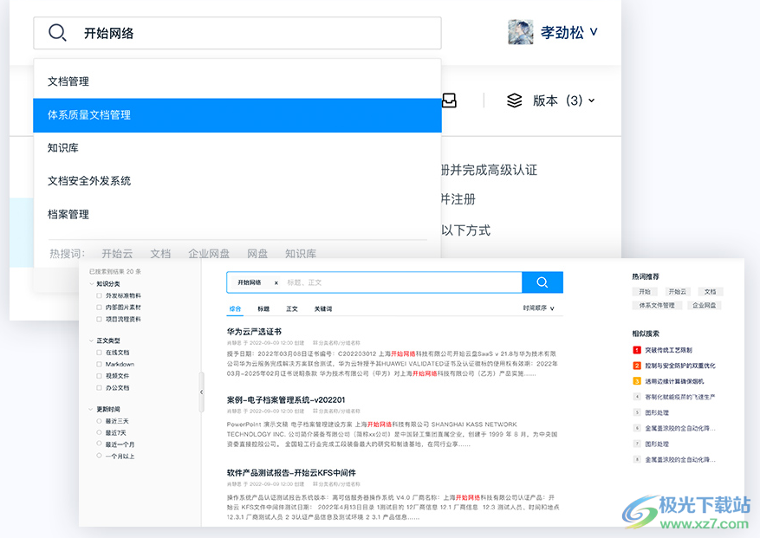Check the 办公文档 checkbox
The width and height of the screenshot is (760, 538).
[99, 388]
